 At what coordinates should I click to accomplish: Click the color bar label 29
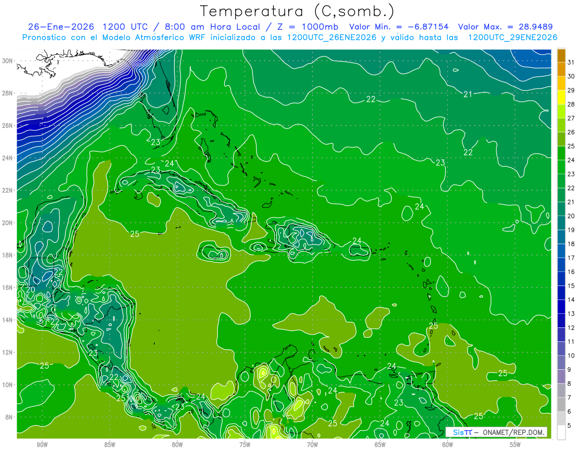click(571, 90)
